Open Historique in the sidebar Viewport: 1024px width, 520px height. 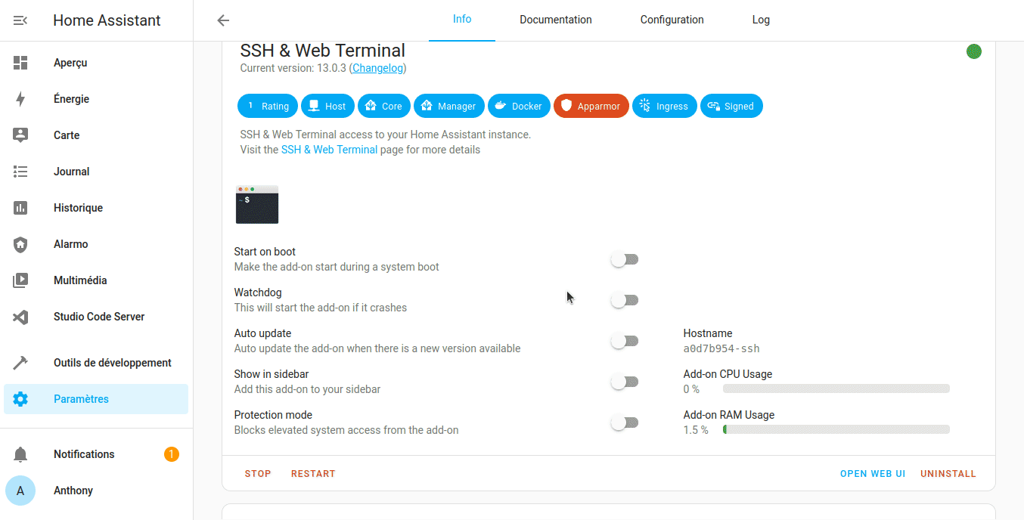pos(96,208)
